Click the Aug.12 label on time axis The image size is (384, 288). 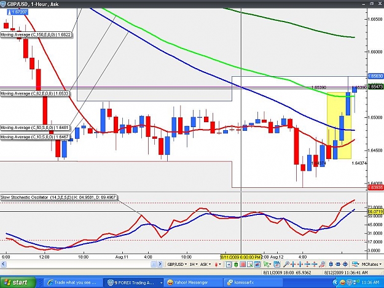277,257
